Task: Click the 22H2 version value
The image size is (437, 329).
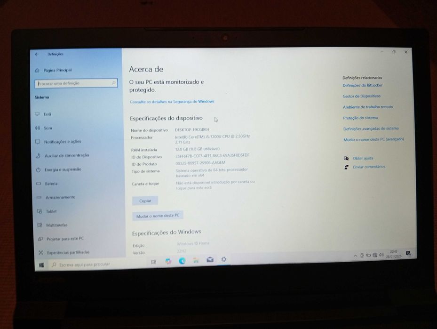Action: (x=182, y=251)
